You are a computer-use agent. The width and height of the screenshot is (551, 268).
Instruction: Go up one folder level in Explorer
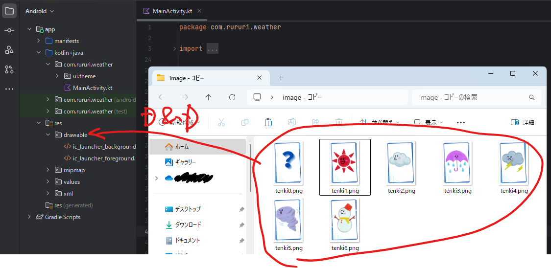[208, 97]
